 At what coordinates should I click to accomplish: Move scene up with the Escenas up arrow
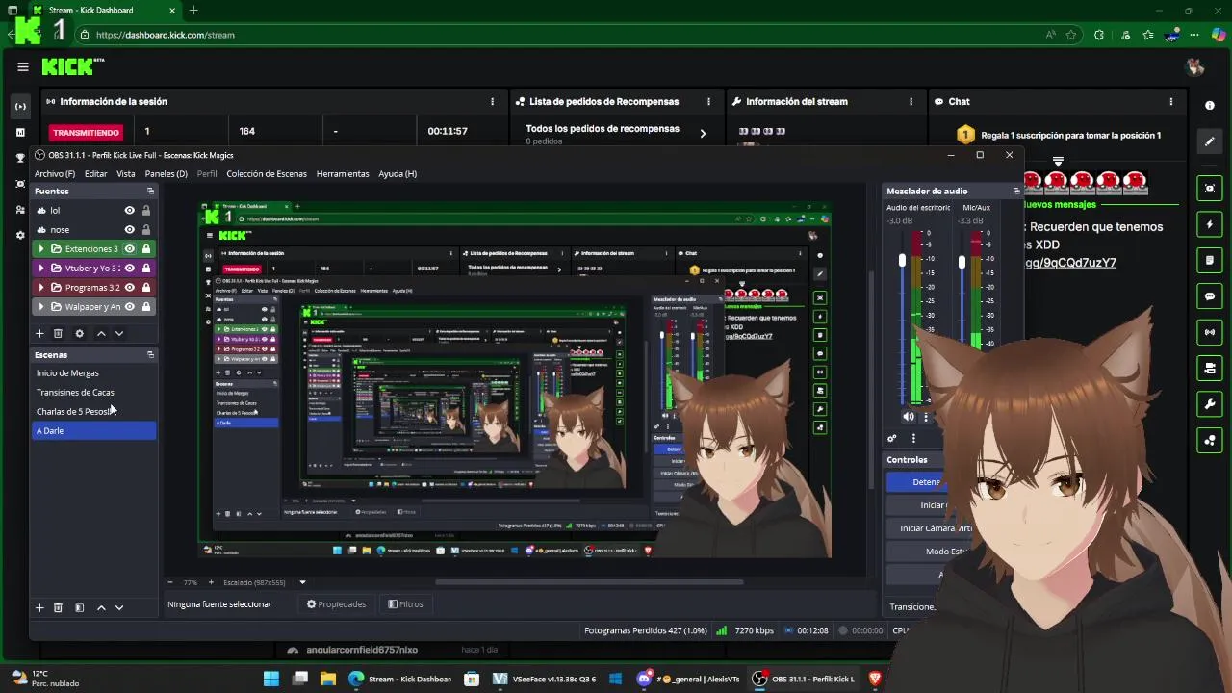pyautogui.click(x=101, y=607)
